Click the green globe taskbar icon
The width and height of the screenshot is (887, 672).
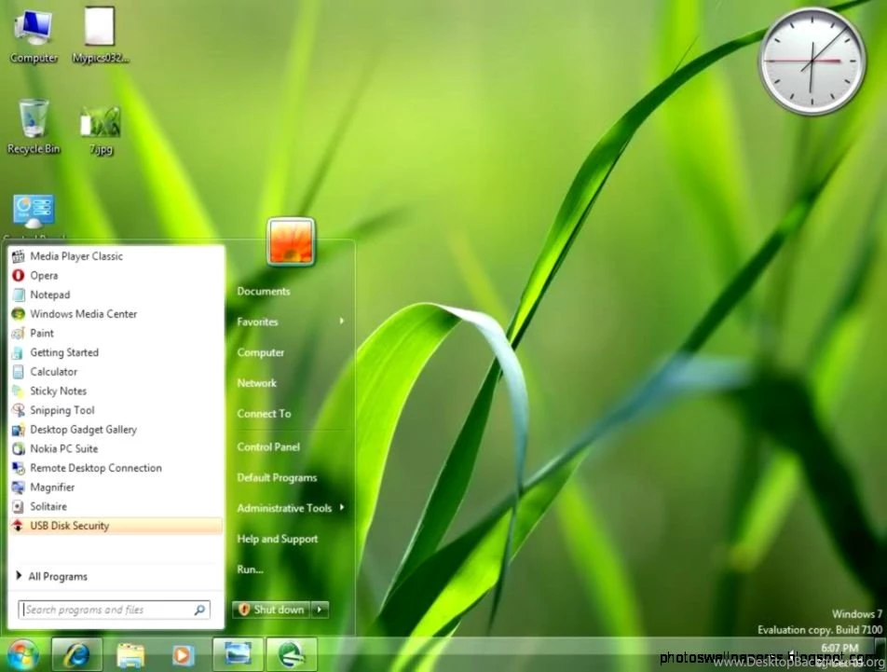tap(292, 654)
